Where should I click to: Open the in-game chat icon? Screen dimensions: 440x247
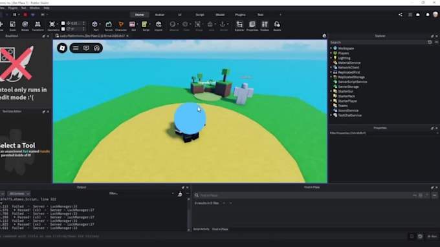click(86, 48)
